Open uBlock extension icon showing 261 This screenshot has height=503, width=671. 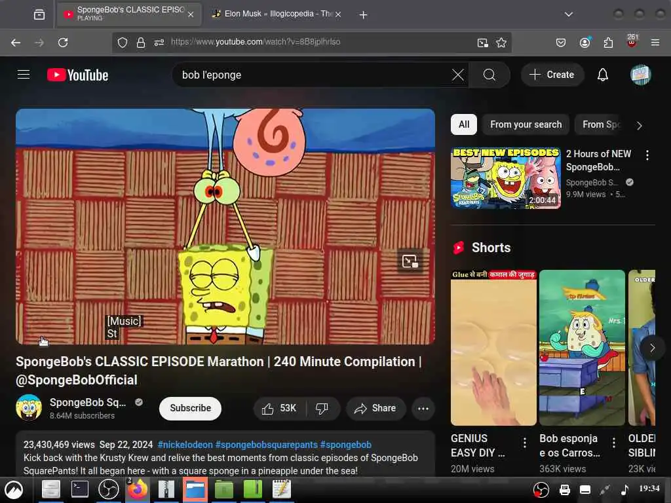click(x=632, y=41)
